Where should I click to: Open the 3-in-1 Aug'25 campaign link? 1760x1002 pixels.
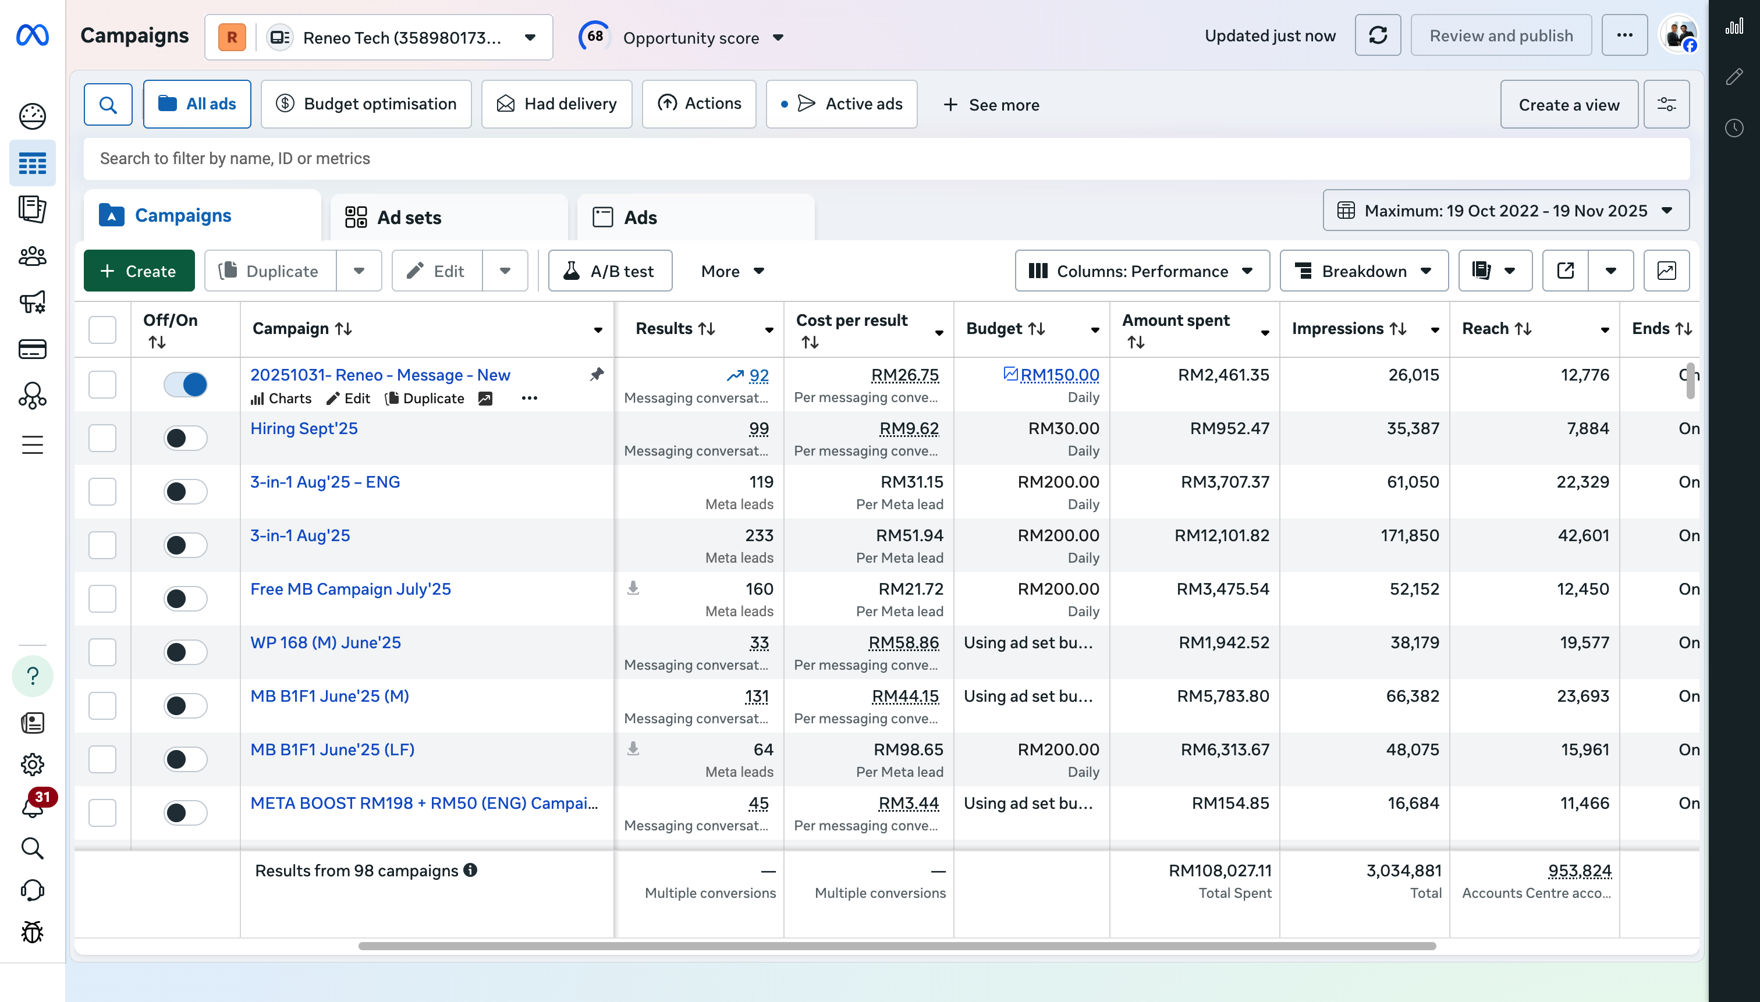pos(300,535)
